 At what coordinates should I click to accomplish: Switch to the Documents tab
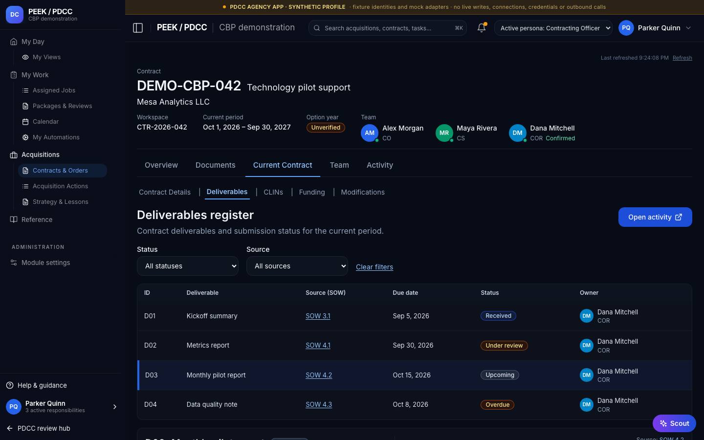click(x=216, y=165)
